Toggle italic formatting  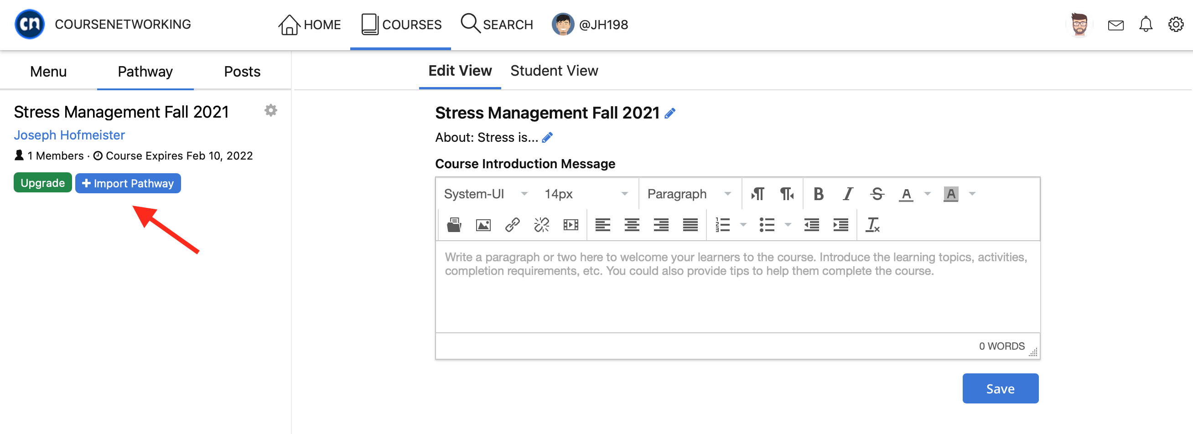pos(847,194)
